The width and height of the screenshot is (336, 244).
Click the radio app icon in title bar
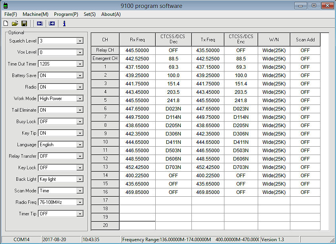pyautogui.click(x=5, y=6)
